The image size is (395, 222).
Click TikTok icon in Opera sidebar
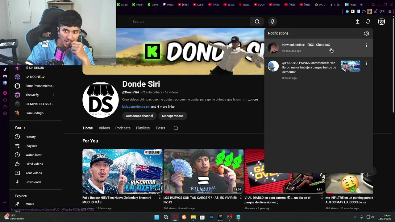click(x=5, y=69)
